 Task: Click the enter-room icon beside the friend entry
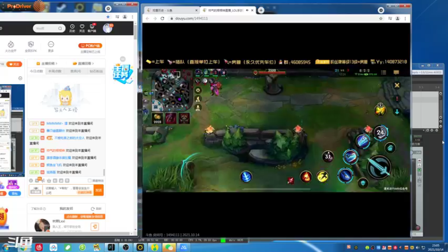(95, 227)
